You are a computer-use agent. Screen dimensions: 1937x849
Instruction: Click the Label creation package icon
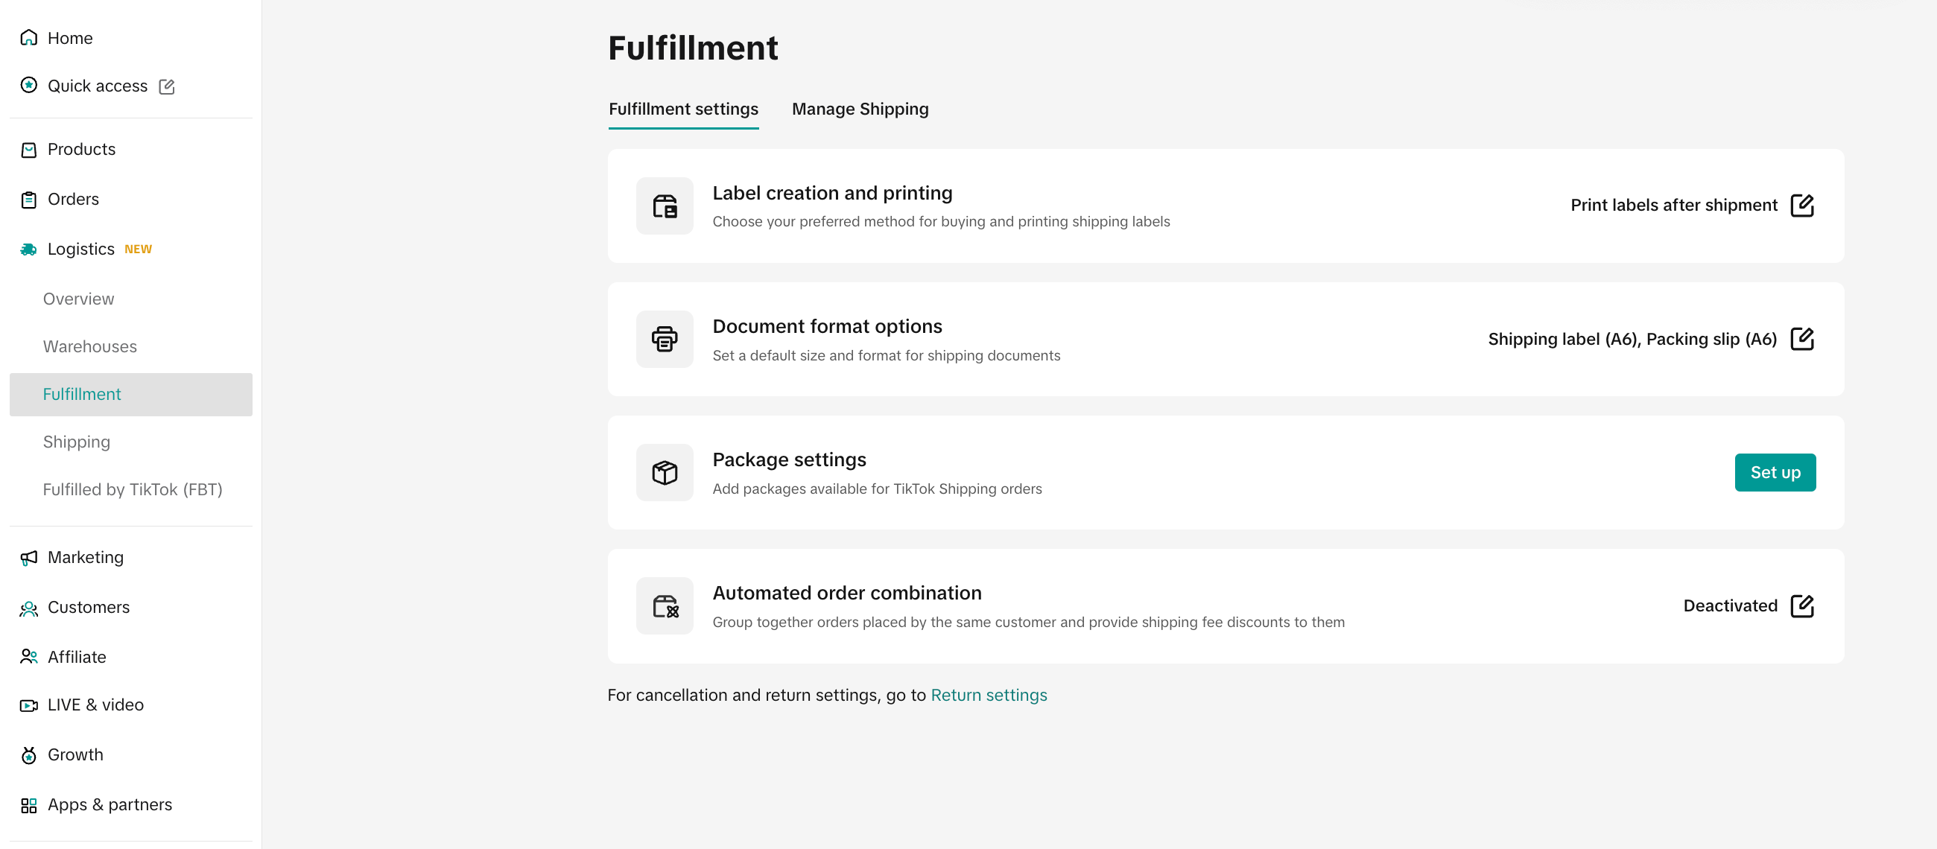coord(664,206)
